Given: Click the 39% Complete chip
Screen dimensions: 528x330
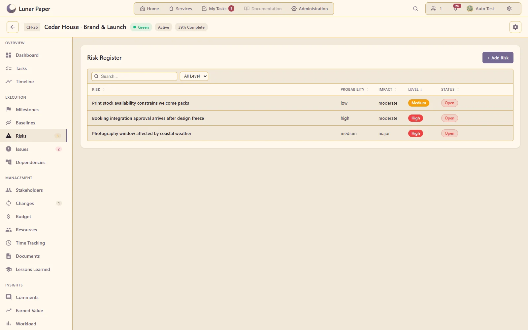Looking at the screenshot, I should pyautogui.click(x=191, y=27).
